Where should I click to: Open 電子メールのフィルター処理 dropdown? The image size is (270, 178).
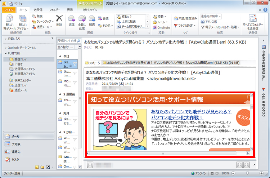coord(220,27)
